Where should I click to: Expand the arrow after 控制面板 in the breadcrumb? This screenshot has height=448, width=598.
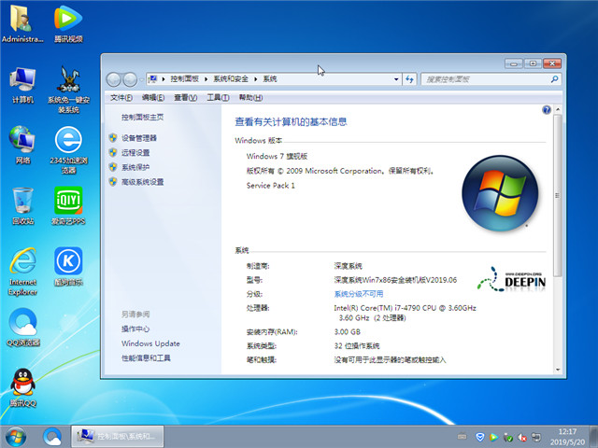coord(206,78)
